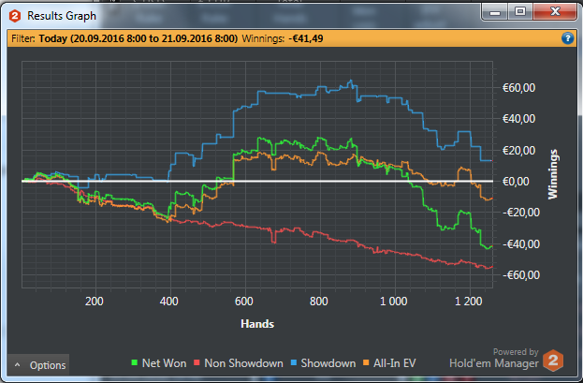Click the -€40,00 axis label

pos(521,244)
